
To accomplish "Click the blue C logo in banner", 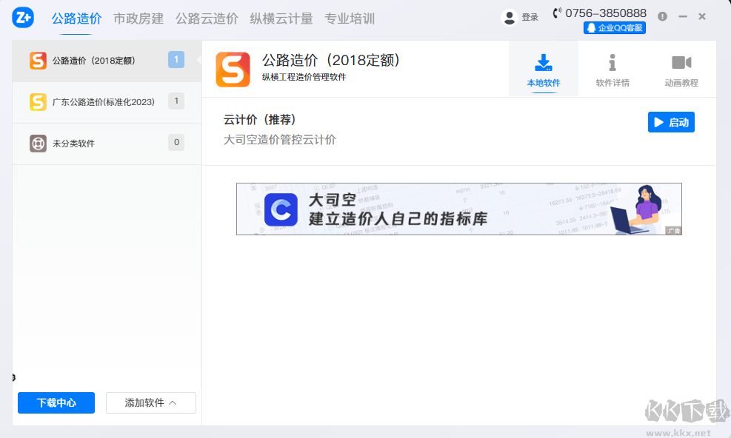I will point(281,209).
